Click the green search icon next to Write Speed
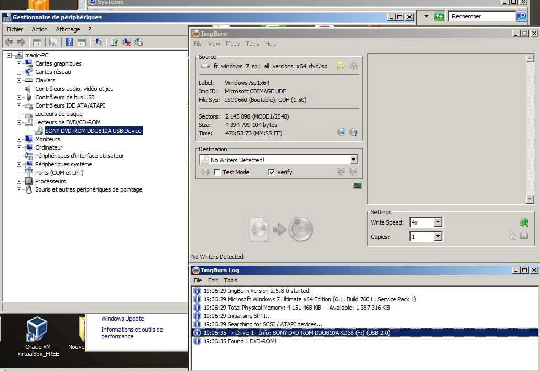Image resolution: width=540 pixels, height=371 pixels. (524, 222)
